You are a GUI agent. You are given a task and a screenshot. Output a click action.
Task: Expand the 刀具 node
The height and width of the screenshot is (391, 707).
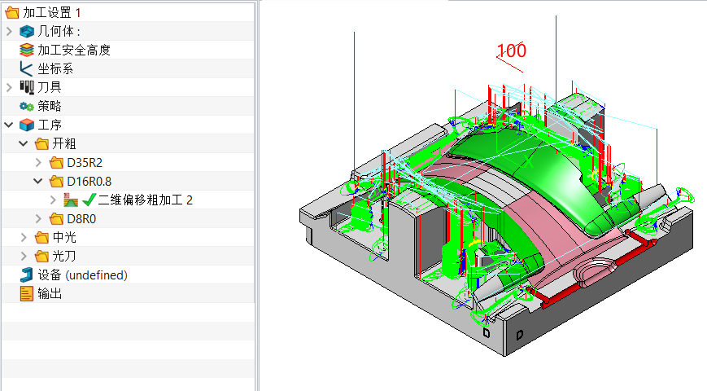click(x=9, y=87)
